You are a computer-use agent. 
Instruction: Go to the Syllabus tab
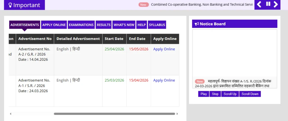tap(157, 25)
